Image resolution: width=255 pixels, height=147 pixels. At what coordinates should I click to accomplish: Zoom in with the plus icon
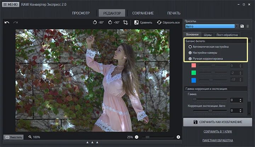[x=178, y=137]
